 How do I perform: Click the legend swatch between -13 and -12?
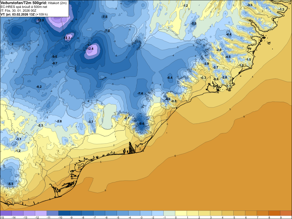pos(29,213)
